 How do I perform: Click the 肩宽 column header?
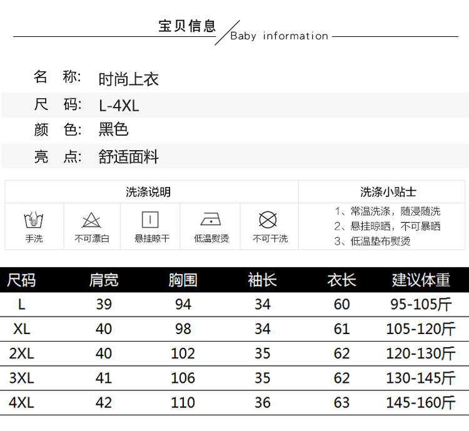click(x=104, y=280)
